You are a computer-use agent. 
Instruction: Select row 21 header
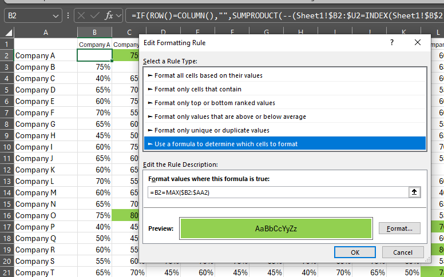click(x=7, y=272)
